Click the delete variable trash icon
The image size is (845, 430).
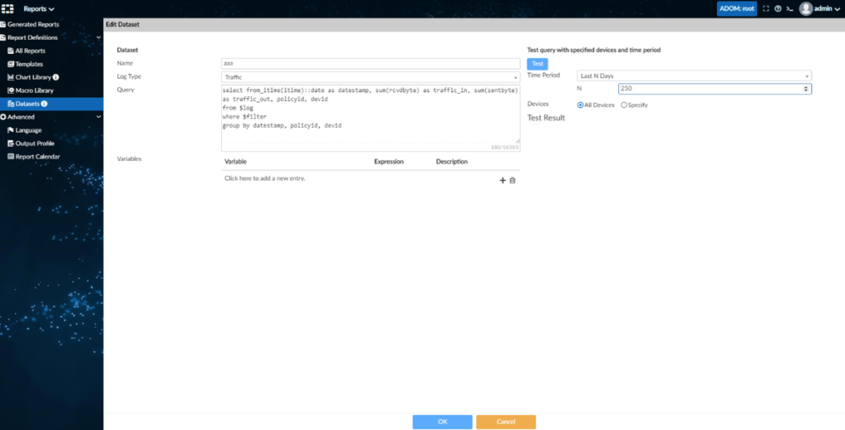click(513, 180)
